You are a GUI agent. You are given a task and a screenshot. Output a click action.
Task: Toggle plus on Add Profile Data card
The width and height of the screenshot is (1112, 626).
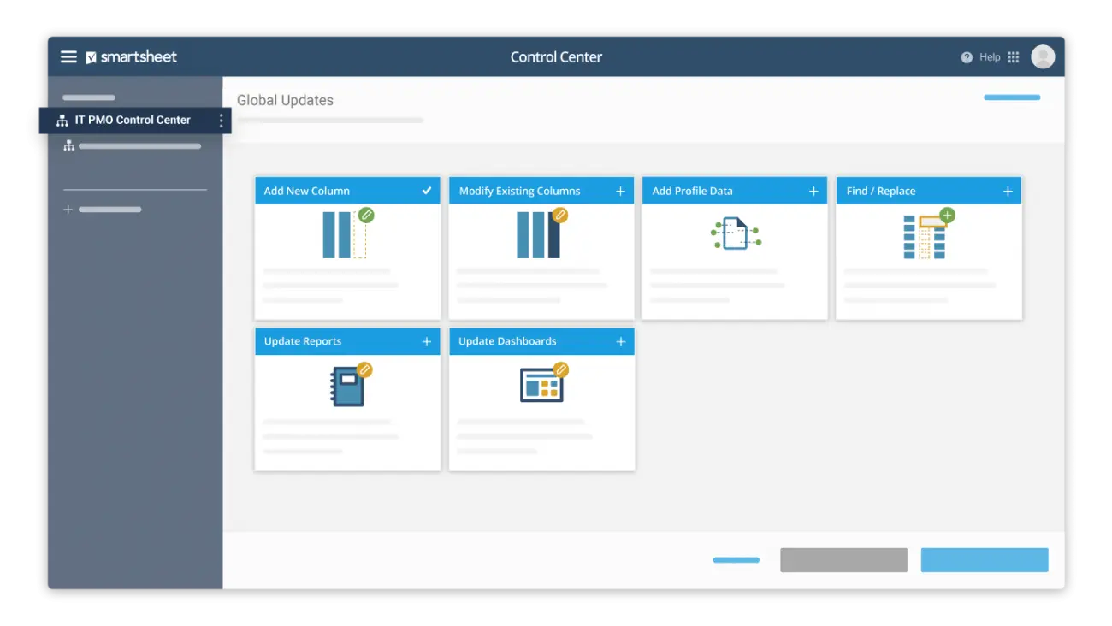click(x=814, y=191)
